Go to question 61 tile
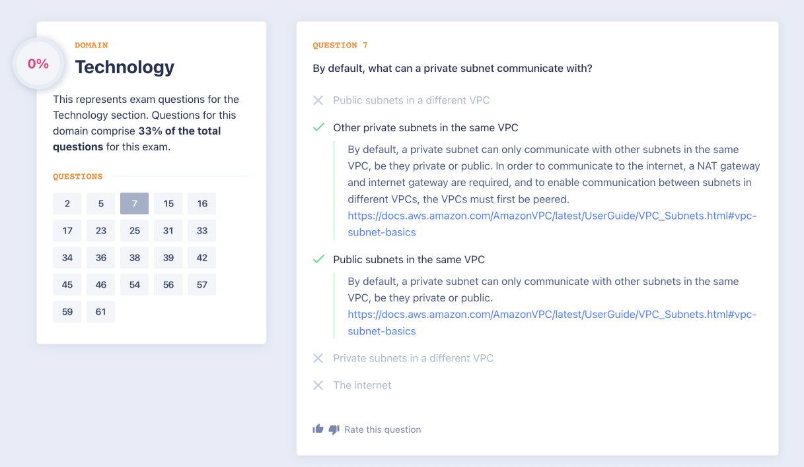This screenshot has height=467, width=804. [x=101, y=312]
